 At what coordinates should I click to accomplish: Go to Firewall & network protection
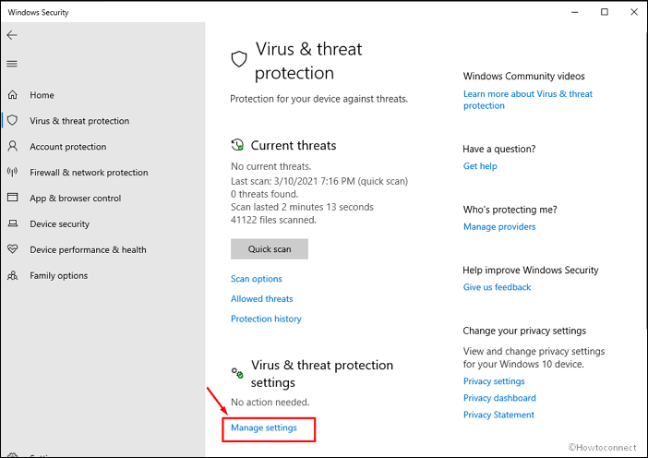point(89,173)
